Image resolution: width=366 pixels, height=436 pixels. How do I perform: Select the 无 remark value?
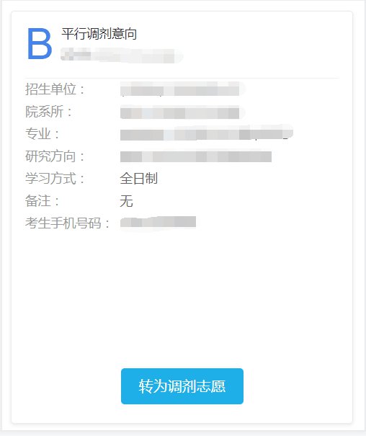point(126,201)
